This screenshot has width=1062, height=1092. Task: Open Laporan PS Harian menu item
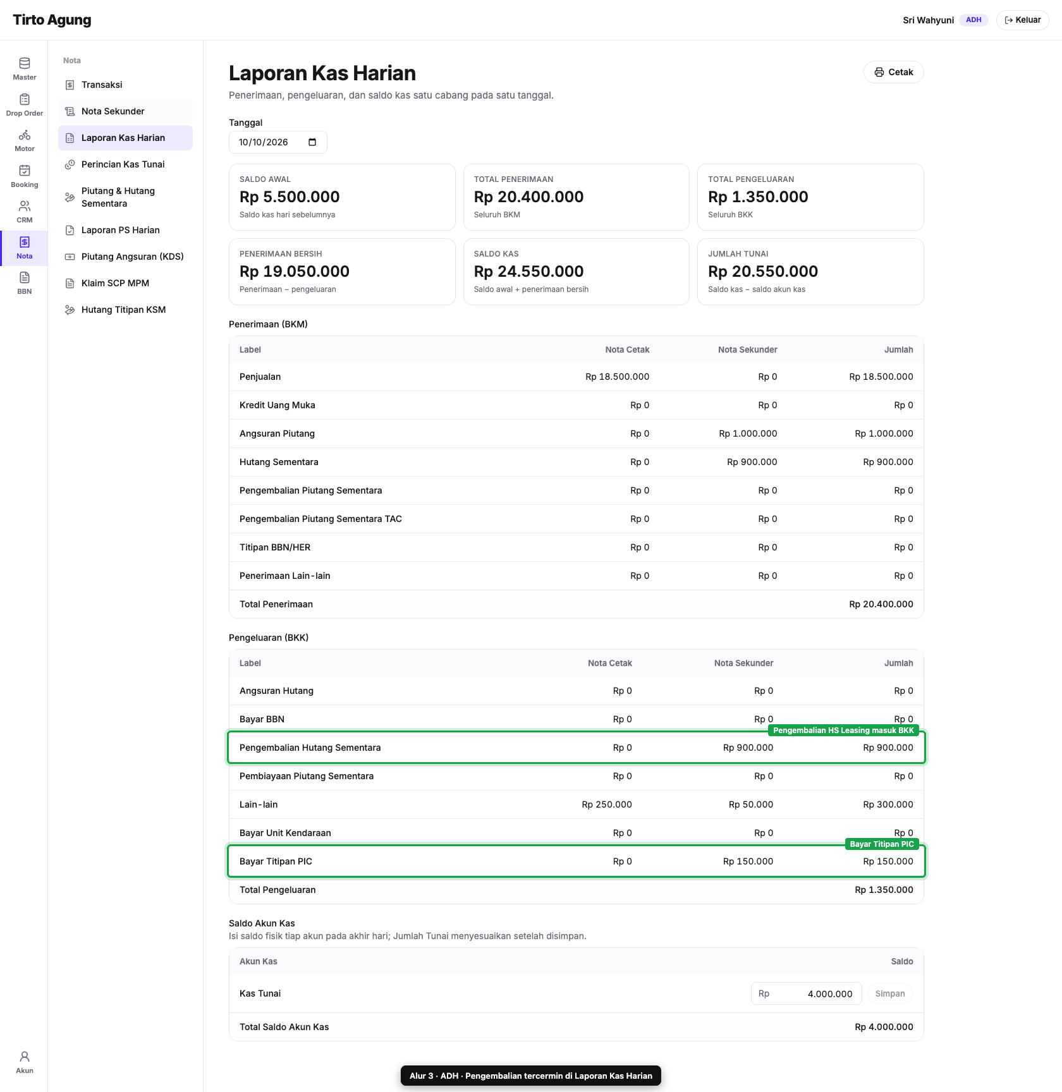125,230
